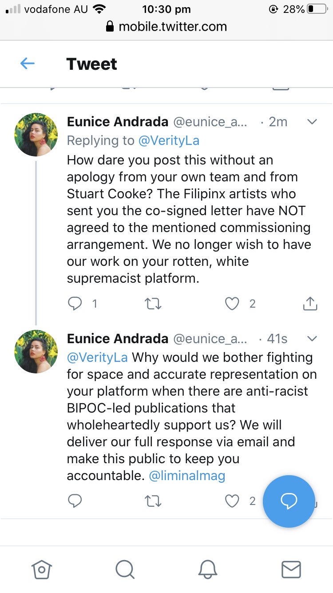Viewport: 333px width, 593px height.
Task: Tap the floating blue compose reply button
Action: click(289, 501)
